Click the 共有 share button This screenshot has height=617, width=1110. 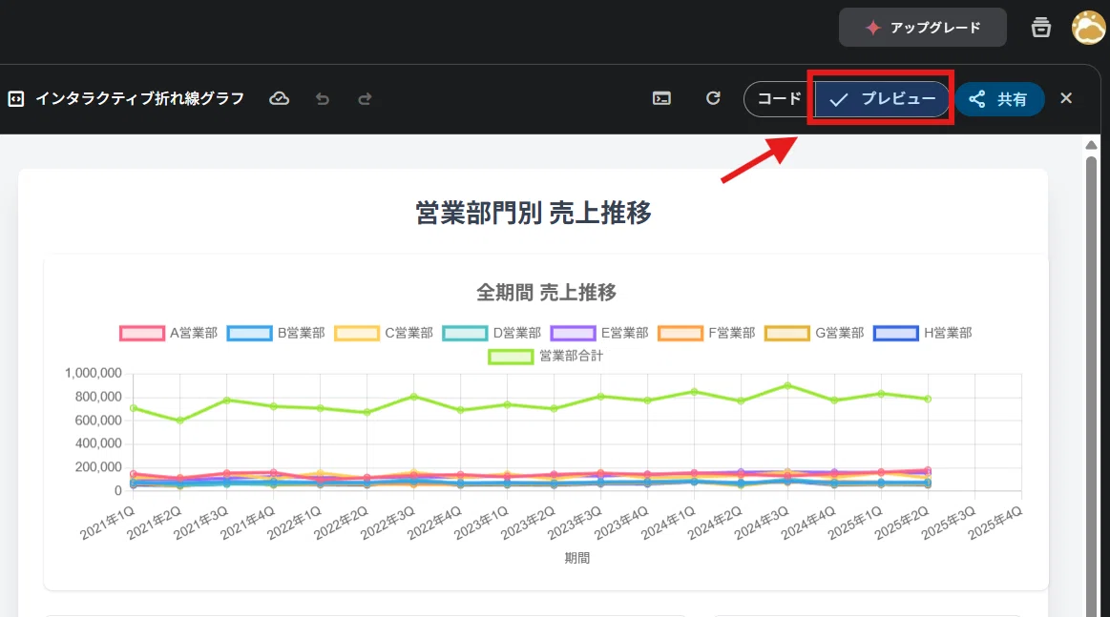pyautogui.click(x=999, y=99)
